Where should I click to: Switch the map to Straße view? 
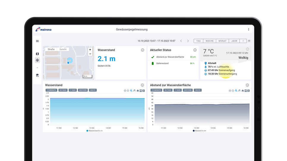click(51, 50)
